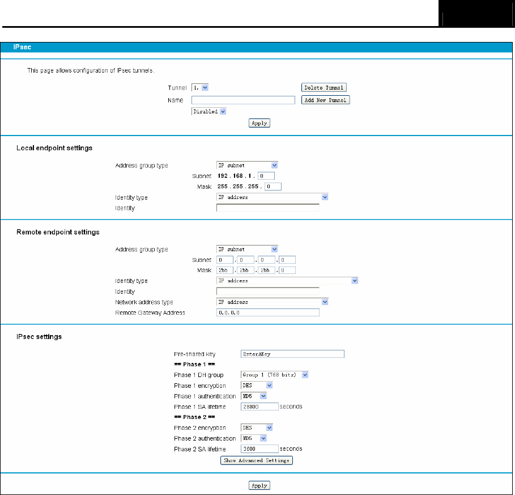Click the Remote Subnet fourth octet field
Image resolution: width=515 pixels, height=495 pixels.
pyautogui.click(x=287, y=260)
